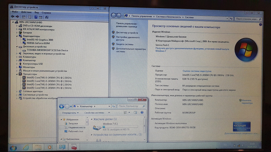Toggle the preview pane icon in explorer
The image size is (271, 152).
click(x=135, y=112)
